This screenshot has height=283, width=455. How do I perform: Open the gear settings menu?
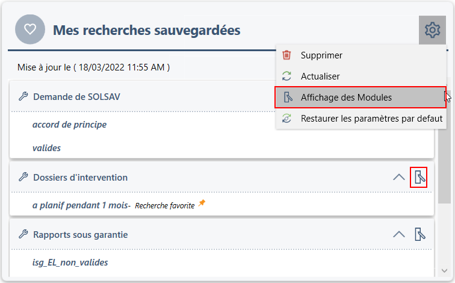click(432, 30)
